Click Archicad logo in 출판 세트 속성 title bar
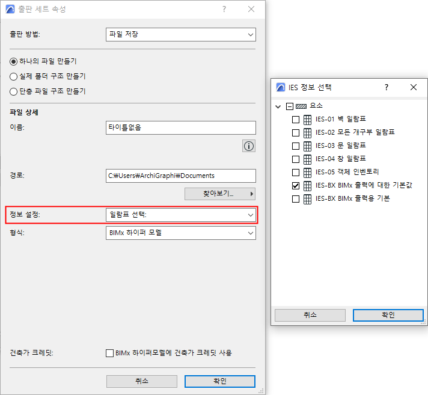The width and height of the screenshot is (428, 395). pyautogui.click(x=10, y=9)
